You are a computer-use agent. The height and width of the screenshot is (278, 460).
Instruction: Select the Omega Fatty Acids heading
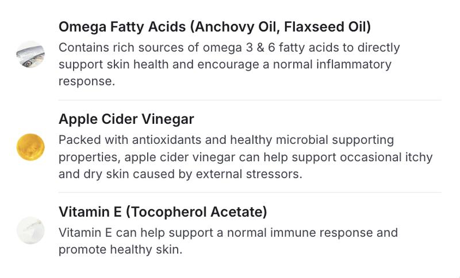pos(123,27)
